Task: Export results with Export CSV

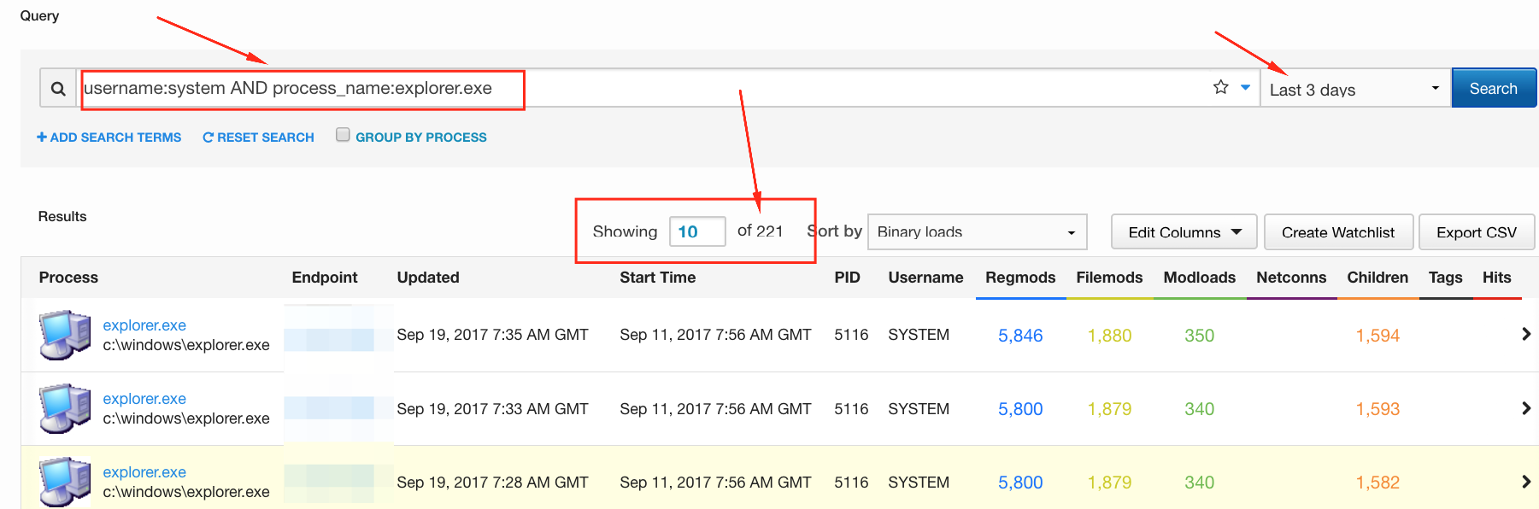Action: click(1476, 232)
